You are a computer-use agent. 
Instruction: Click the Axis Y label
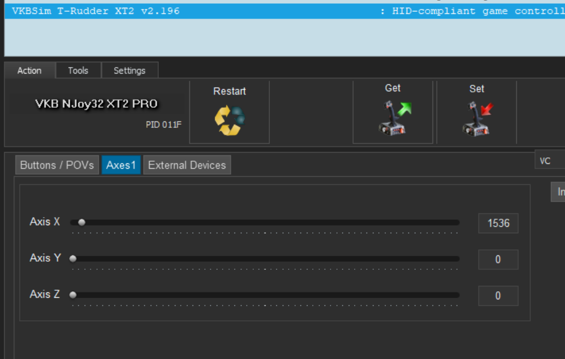tap(46, 258)
